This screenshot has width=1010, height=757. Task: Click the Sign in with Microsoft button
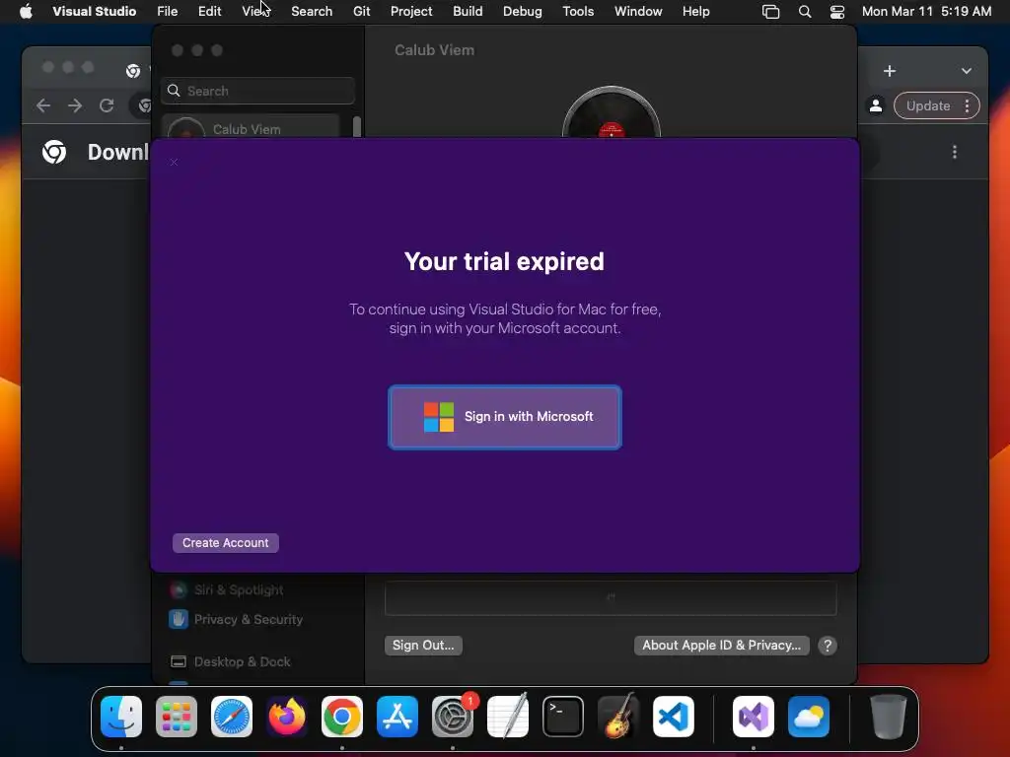coord(504,417)
